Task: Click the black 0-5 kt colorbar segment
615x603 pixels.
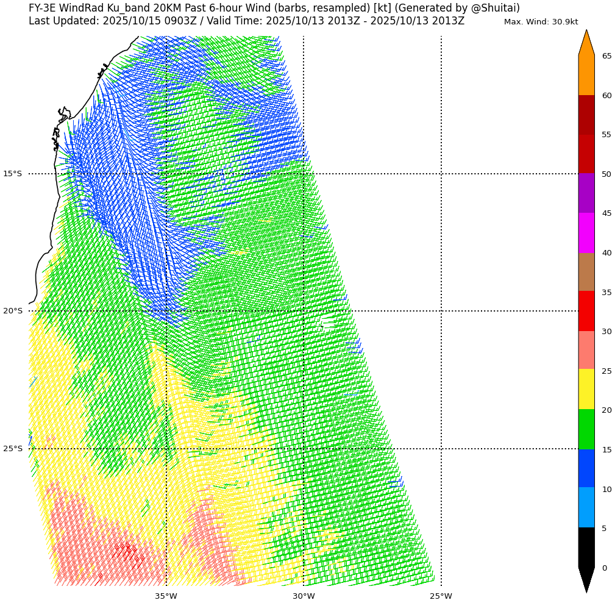Action: pos(586,548)
